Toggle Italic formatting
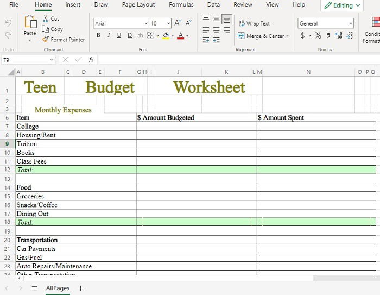This screenshot has width=380, height=295. (109, 35)
